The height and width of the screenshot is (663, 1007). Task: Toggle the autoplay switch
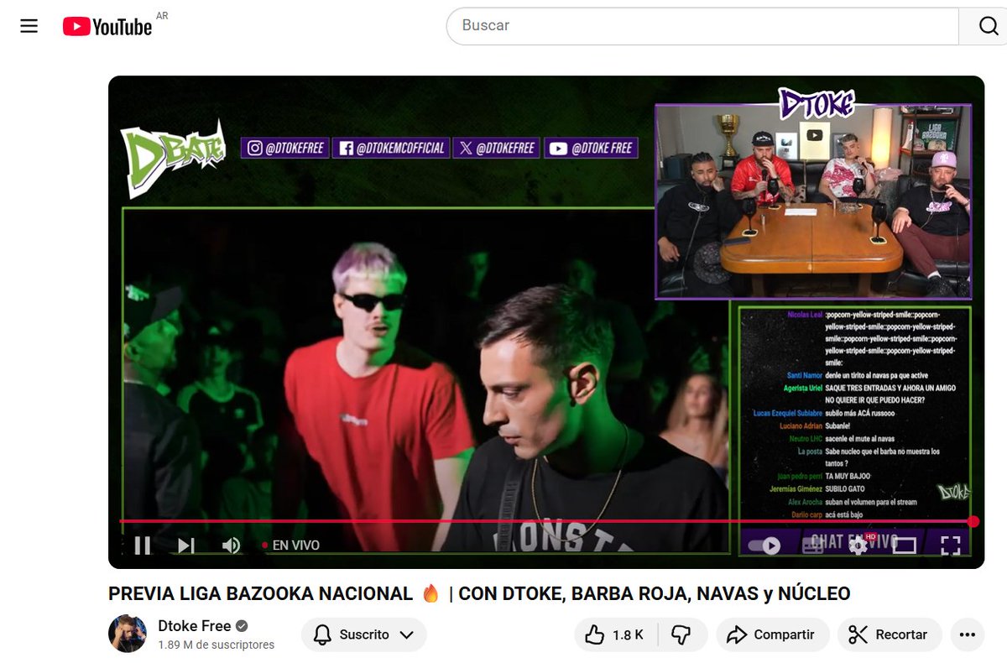pos(764,546)
